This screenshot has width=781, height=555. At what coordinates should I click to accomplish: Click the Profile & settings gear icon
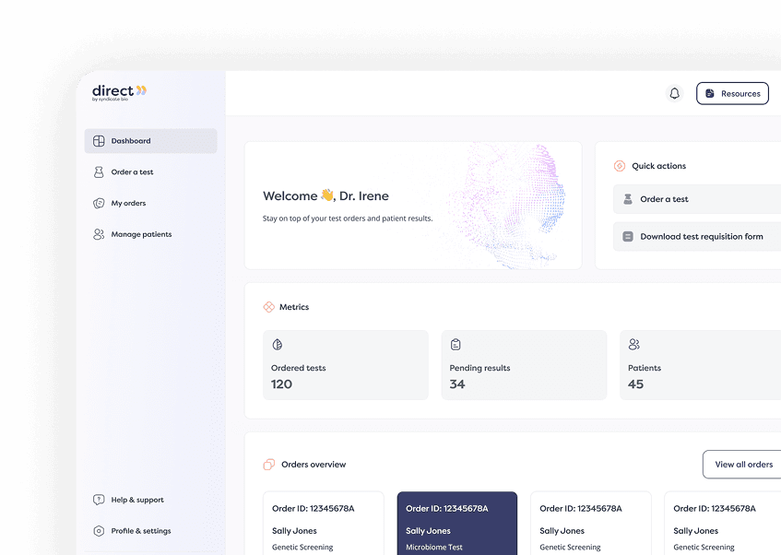click(99, 531)
